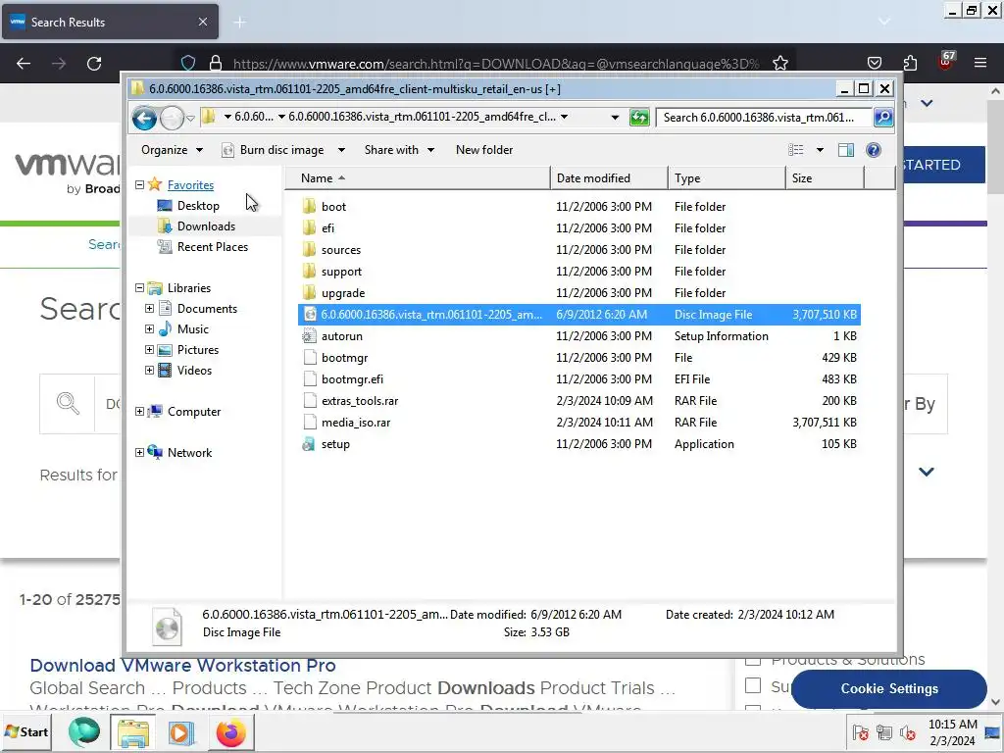Click the Cookie Settings button
This screenshot has height=753, width=1004.
(888, 688)
